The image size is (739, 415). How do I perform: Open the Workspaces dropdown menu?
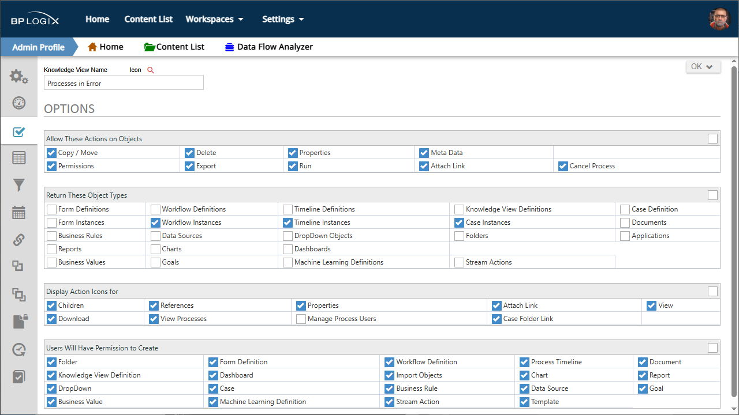coord(214,19)
